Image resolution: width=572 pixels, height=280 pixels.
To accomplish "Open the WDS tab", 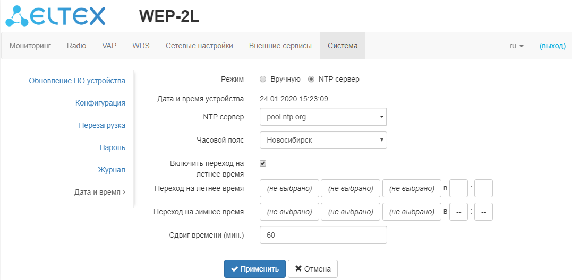I will tap(141, 46).
